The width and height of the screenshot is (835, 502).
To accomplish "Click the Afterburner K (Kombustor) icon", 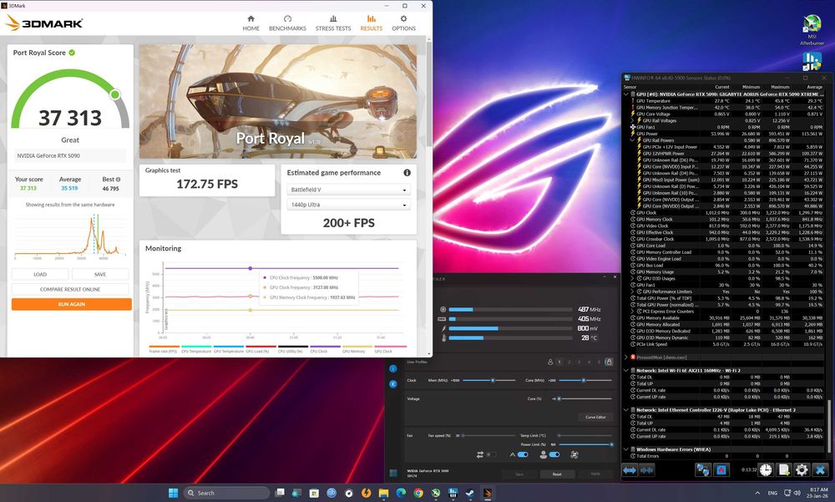I will [x=393, y=383].
